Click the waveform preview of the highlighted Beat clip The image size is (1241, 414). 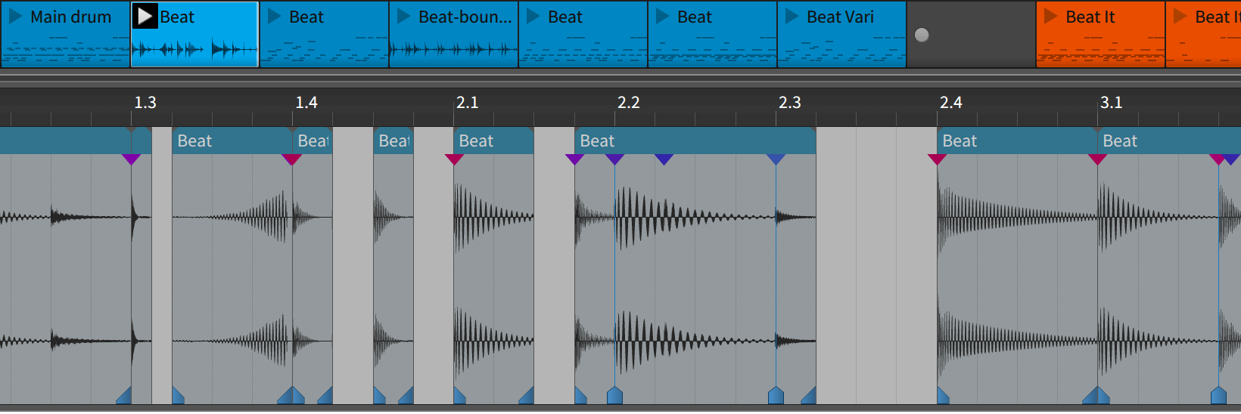(194, 50)
